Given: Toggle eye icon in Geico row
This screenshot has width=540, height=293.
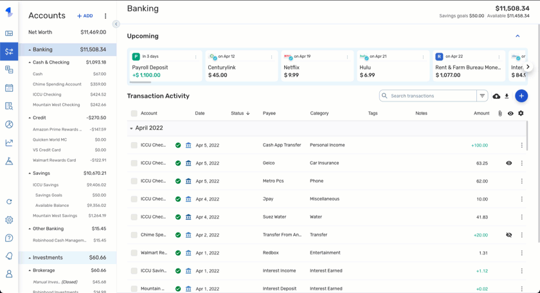Looking at the screenshot, I should tap(509, 163).
